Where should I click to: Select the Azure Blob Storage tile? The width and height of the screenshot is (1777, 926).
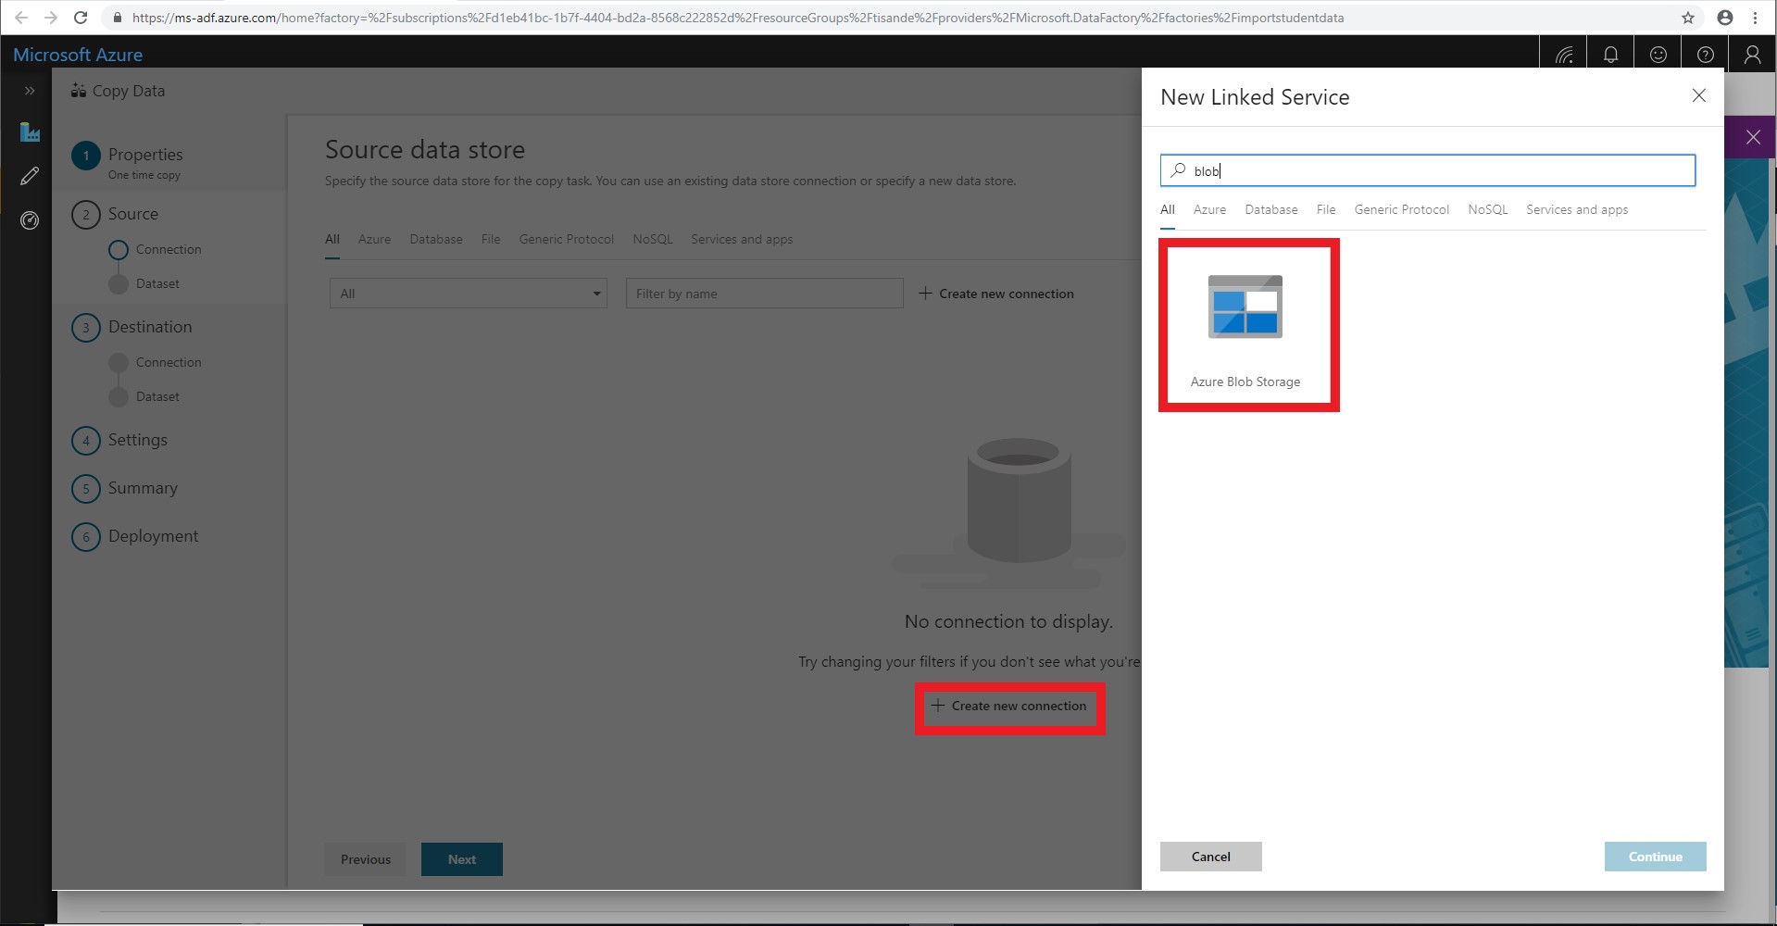[x=1245, y=324]
